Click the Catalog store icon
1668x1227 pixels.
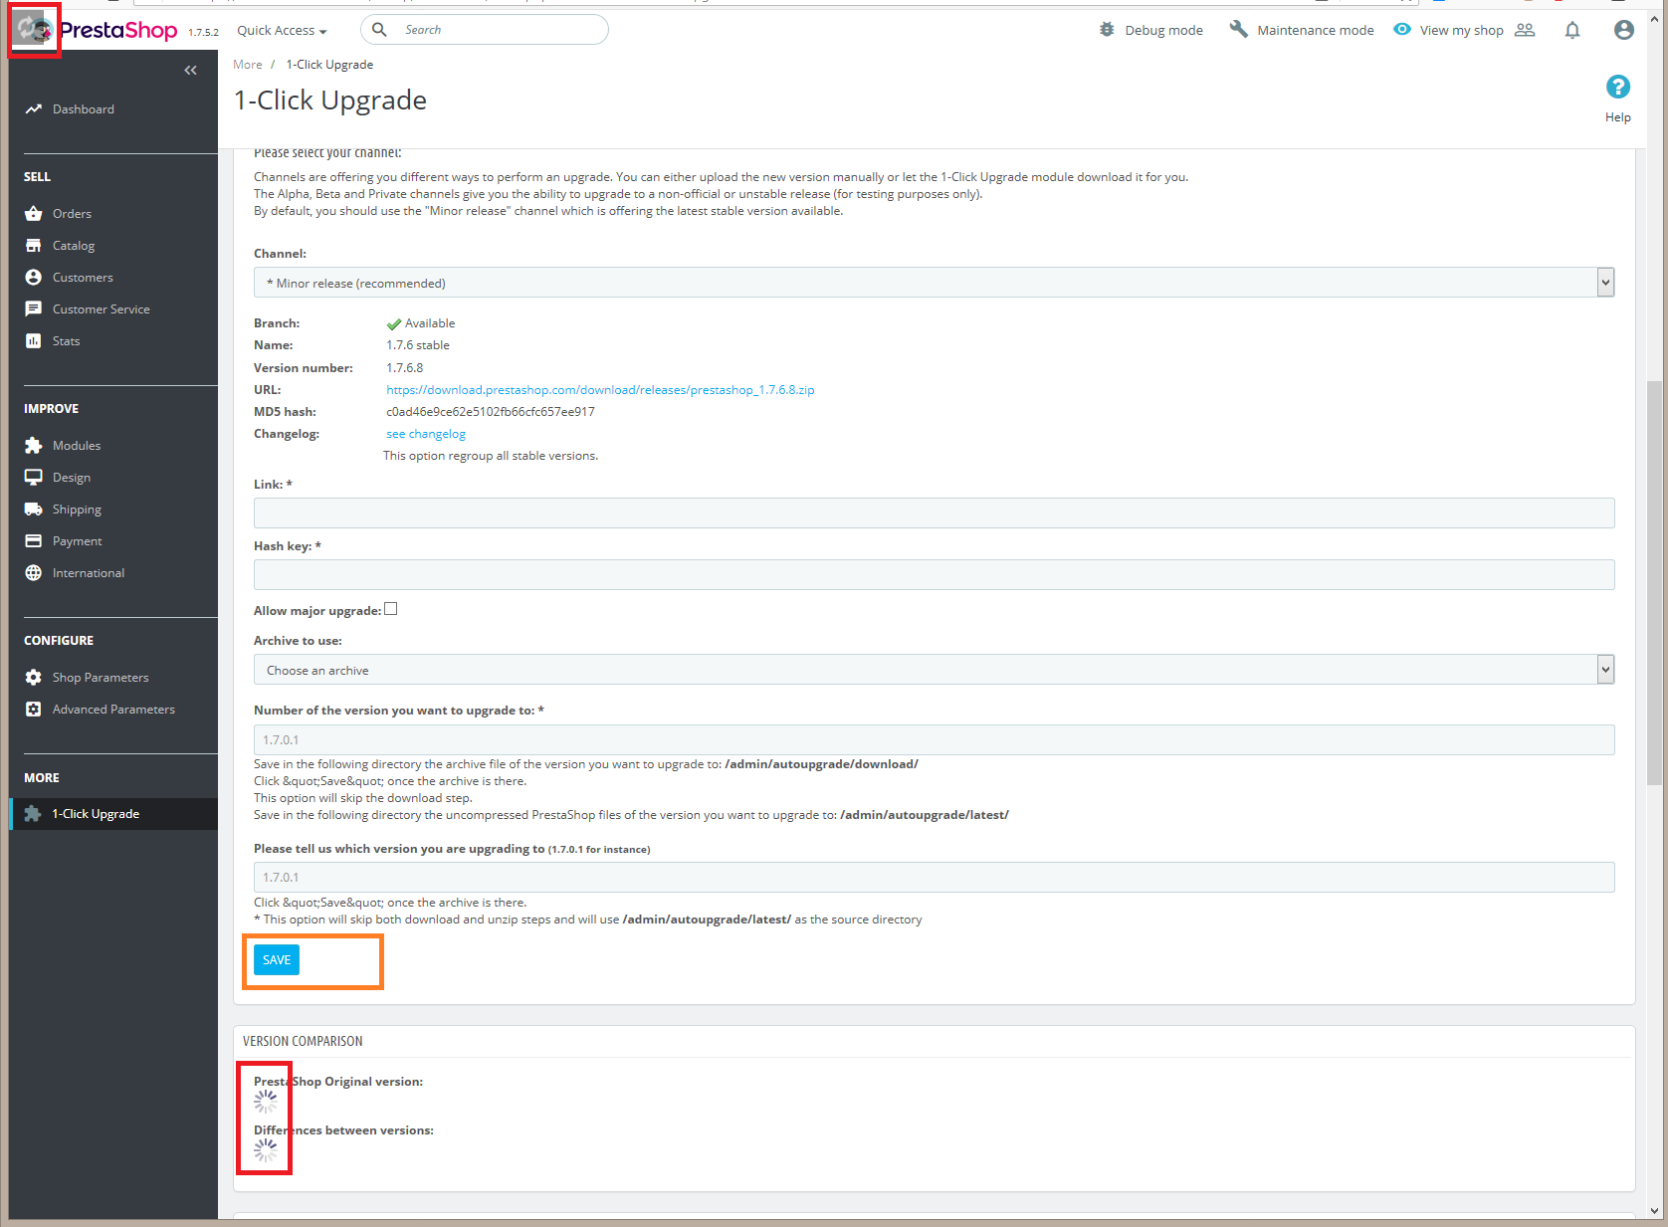click(34, 246)
